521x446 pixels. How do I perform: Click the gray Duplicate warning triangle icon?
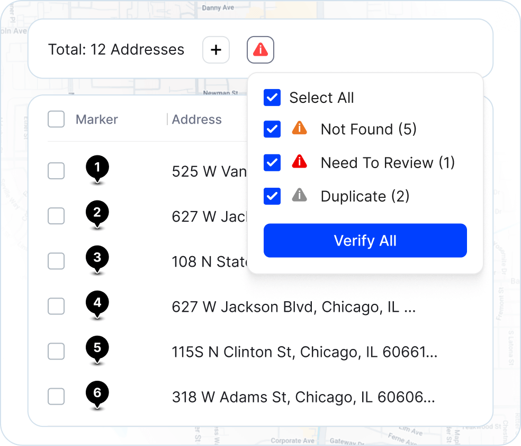pyautogui.click(x=300, y=196)
